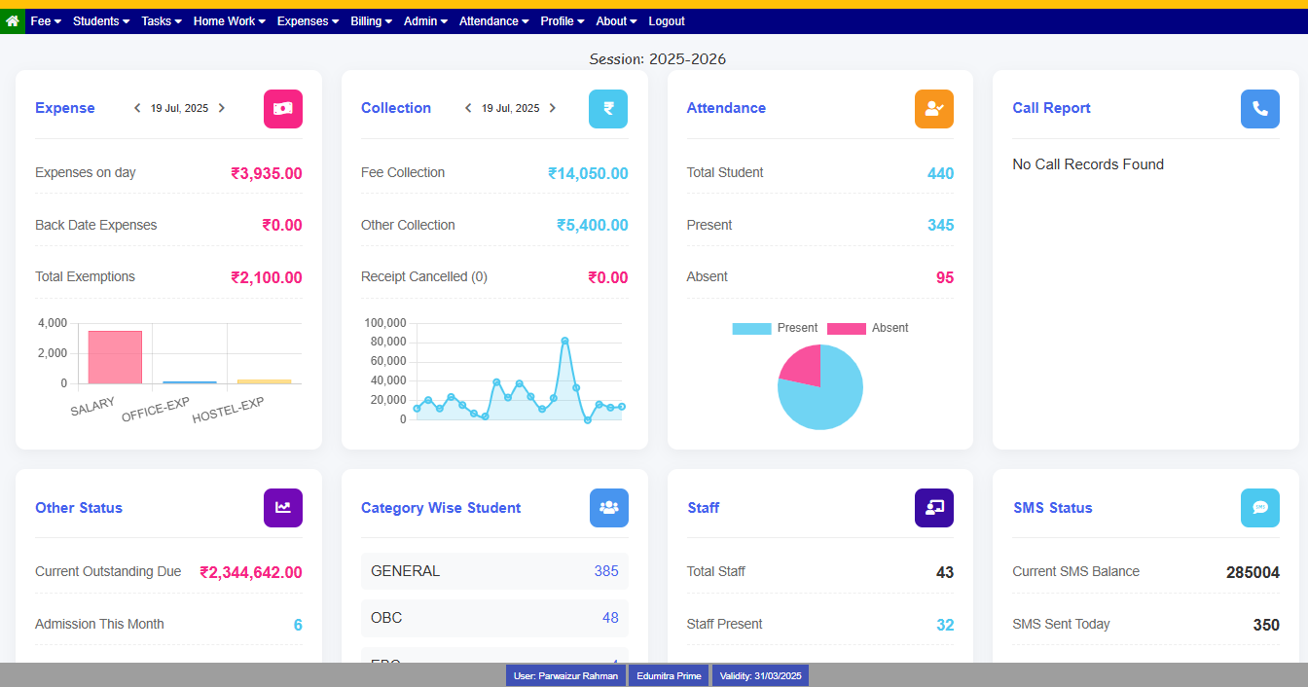The width and height of the screenshot is (1308, 687).
Task: Select the Category Wise Student group icon
Action: [x=608, y=507]
